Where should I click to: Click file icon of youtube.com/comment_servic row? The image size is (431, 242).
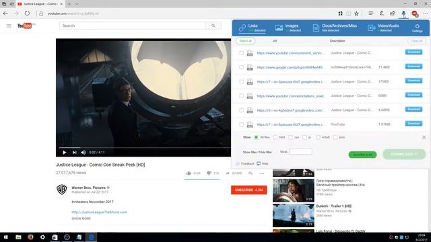tap(250, 53)
